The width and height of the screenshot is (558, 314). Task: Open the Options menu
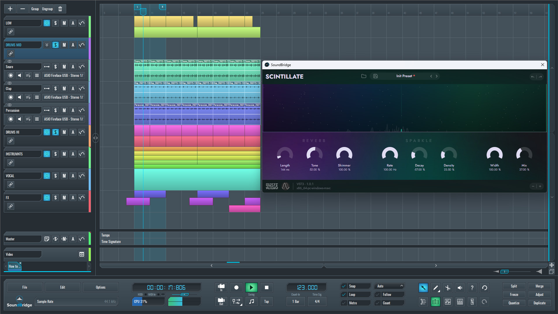101,287
